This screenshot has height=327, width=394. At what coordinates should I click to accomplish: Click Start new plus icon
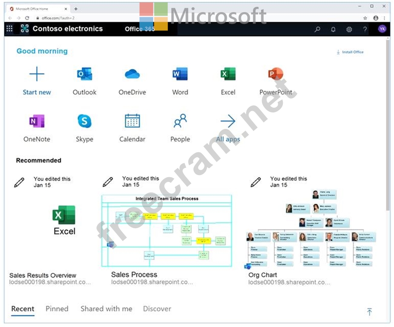click(x=37, y=74)
